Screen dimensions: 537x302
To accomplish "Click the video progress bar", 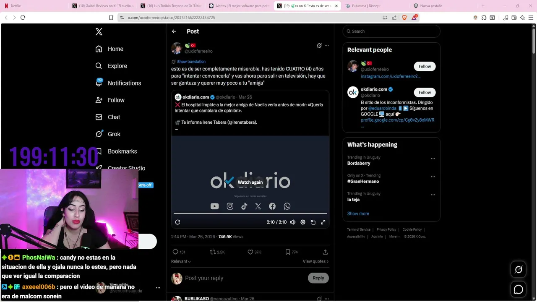I will (x=250, y=213).
